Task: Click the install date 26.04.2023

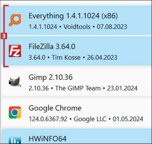Action: click(102, 58)
